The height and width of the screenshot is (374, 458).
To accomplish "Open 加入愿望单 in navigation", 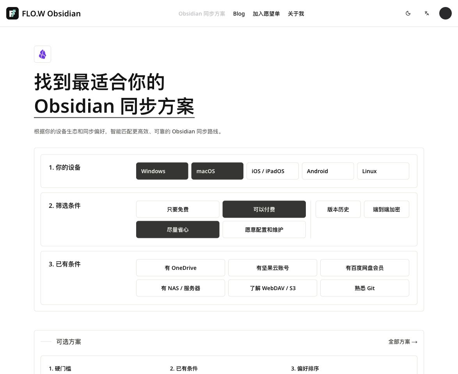I will (266, 14).
